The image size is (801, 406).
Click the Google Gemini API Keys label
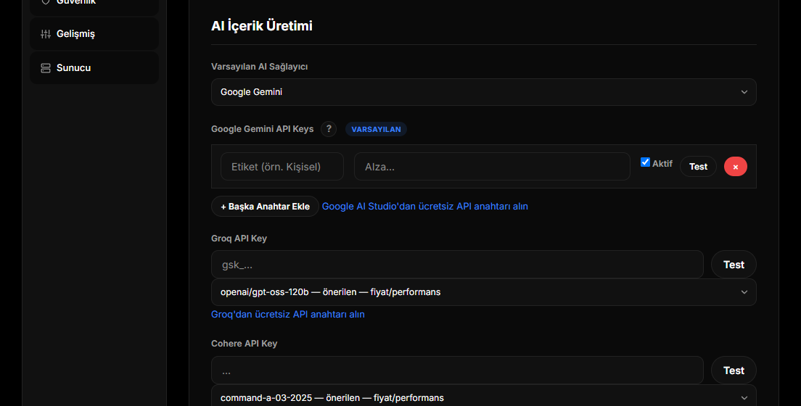[x=262, y=129]
